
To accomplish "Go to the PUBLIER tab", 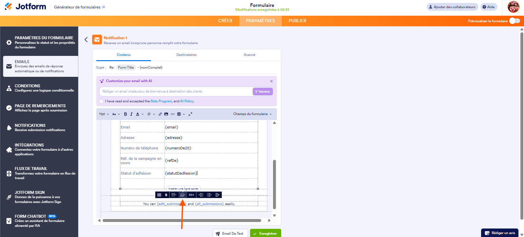I will tap(298, 21).
